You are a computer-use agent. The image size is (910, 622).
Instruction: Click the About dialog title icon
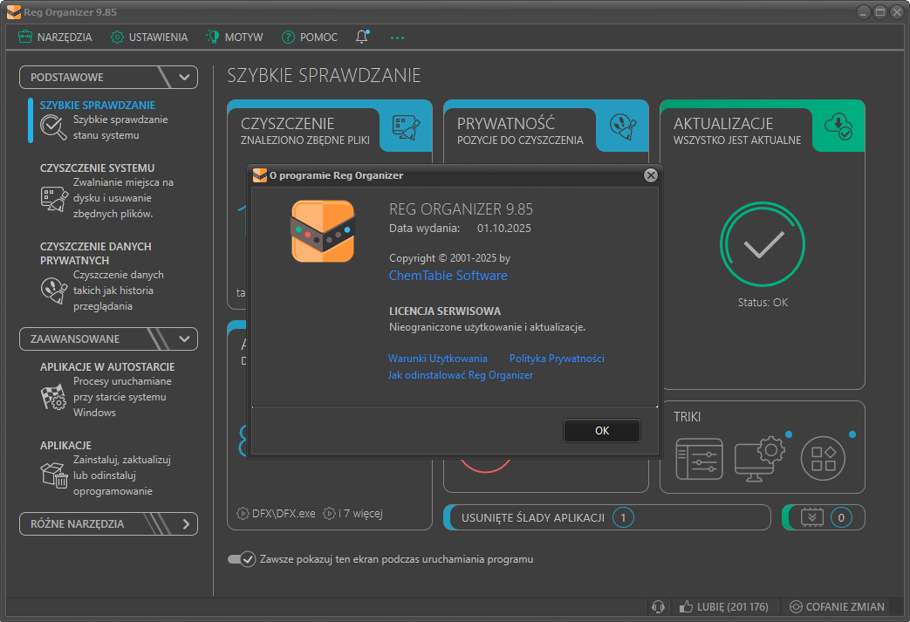pyautogui.click(x=259, y=175)
